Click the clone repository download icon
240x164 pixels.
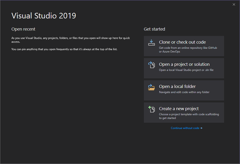pos(151,43)
